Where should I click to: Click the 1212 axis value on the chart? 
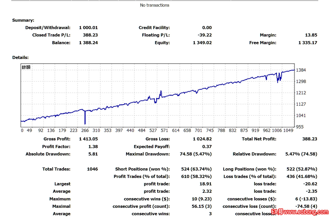(301, 93)
